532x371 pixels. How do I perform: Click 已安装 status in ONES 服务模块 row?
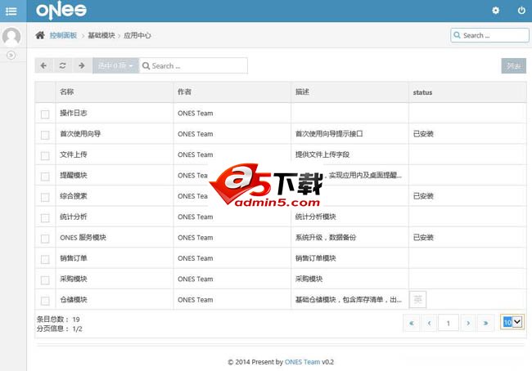(423, 238)
